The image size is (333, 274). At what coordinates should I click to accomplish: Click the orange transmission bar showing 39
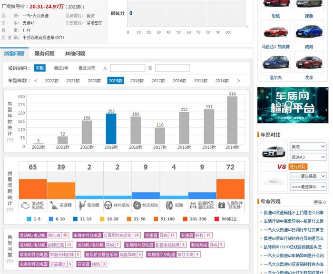tap(61, 190)
